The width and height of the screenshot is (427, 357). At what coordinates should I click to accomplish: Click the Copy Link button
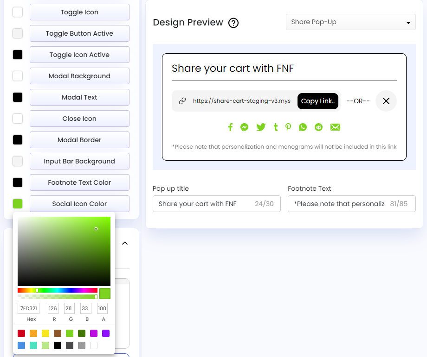(x=317, y=101)
